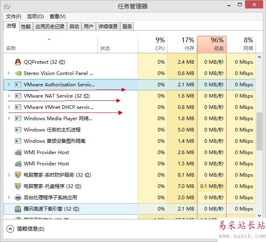Click the 2.6 MB memory value
Viewport: 266px width, 242px height.
click(x=186, y=152)
